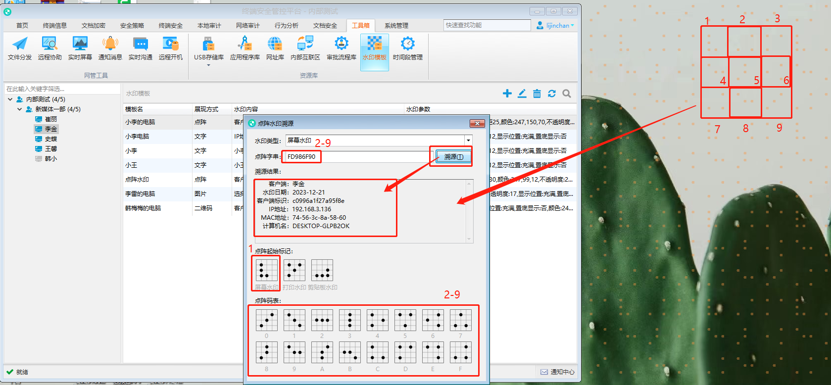Screen dimensions: 831x385
Task: Select template row 点阵水印
Action: [x=350, y=180]
